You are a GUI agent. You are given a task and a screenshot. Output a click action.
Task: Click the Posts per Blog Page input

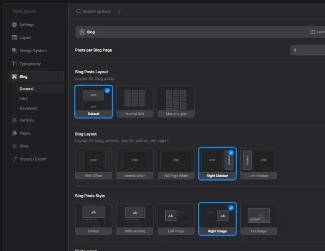[307, 50]
